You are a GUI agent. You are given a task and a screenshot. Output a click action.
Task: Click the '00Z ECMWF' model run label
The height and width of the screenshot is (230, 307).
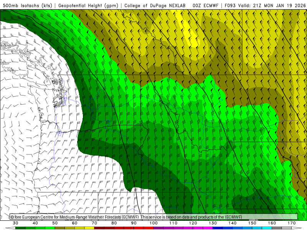205,6
